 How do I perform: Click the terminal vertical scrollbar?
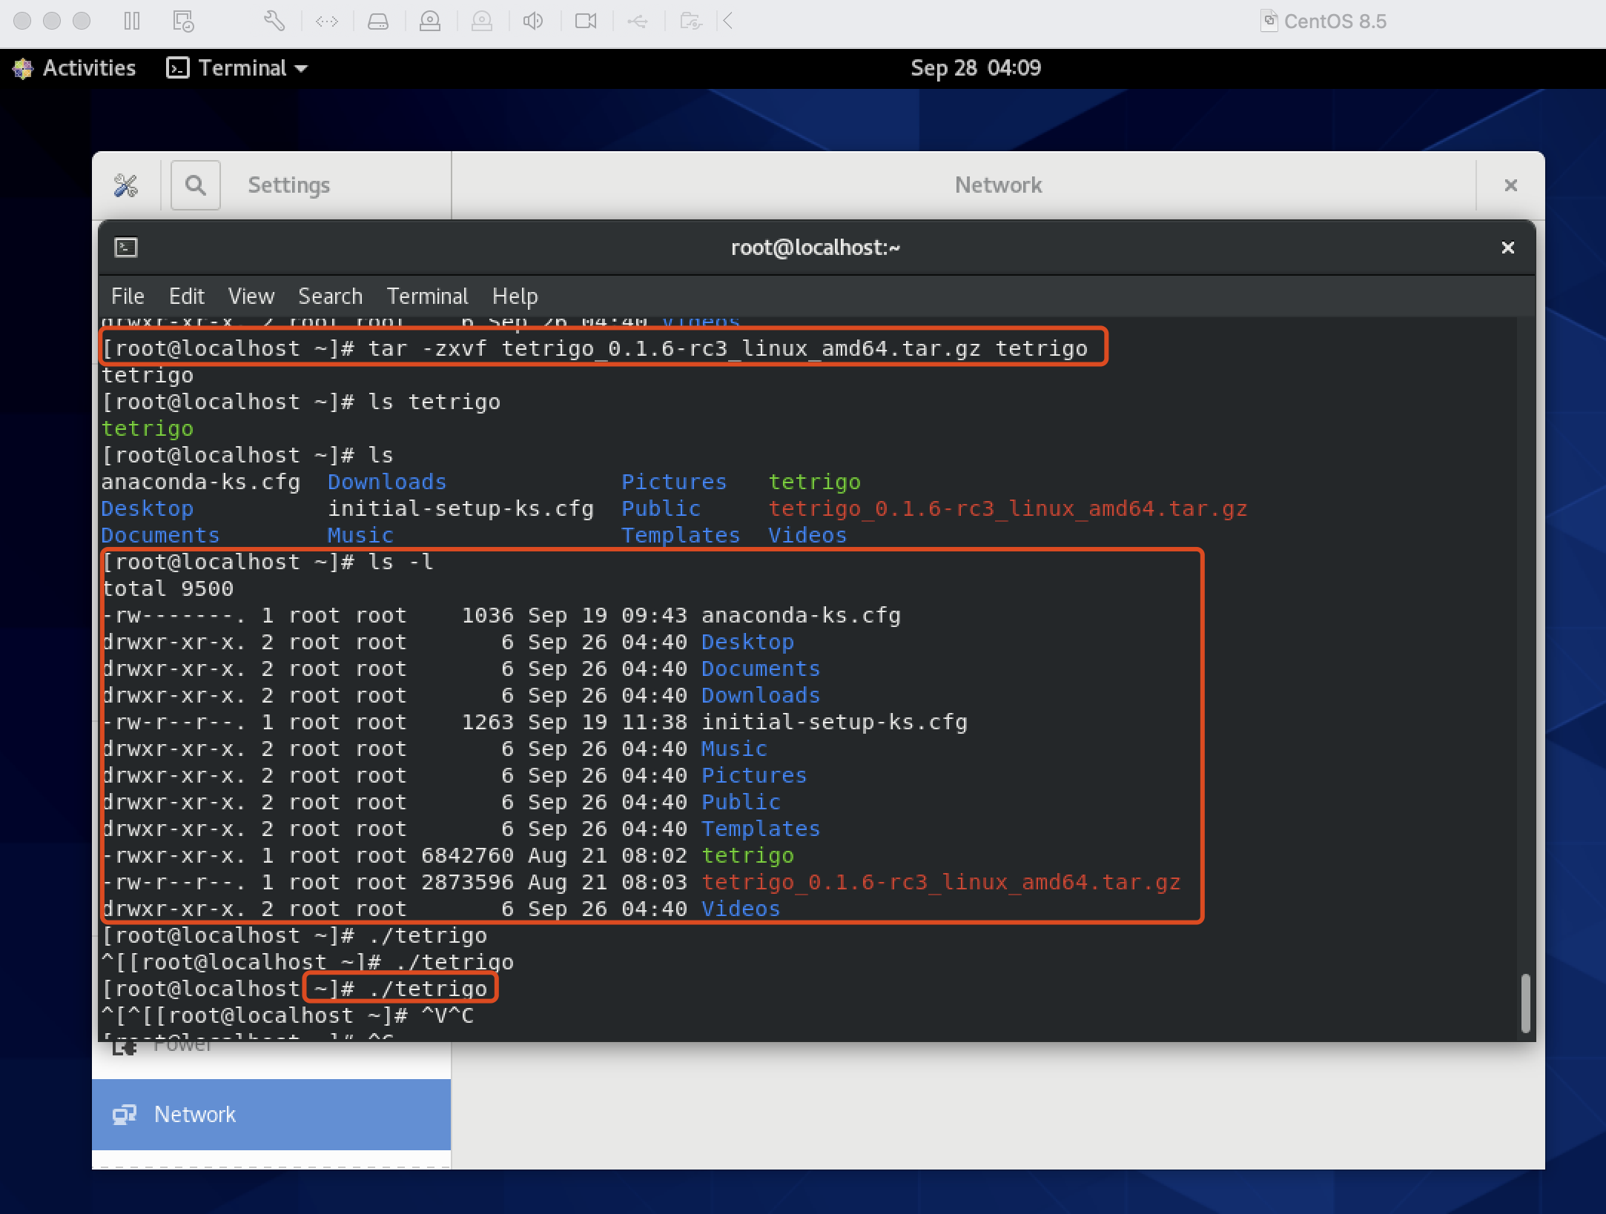click(x=1524, y=1002)
